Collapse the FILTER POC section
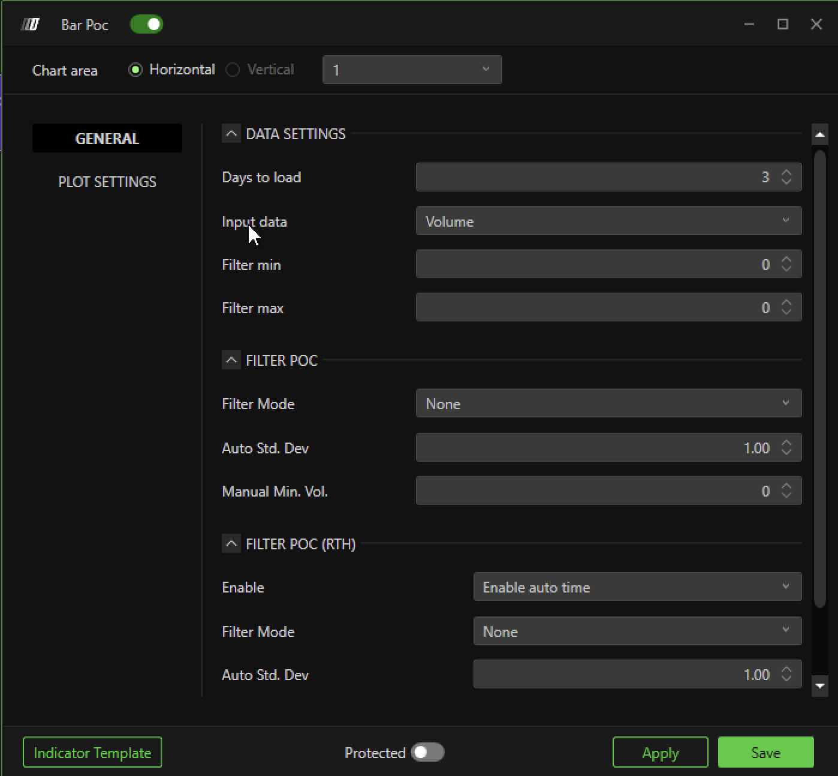The width and height of the screenshot is (838, 776). coord(231,360)
